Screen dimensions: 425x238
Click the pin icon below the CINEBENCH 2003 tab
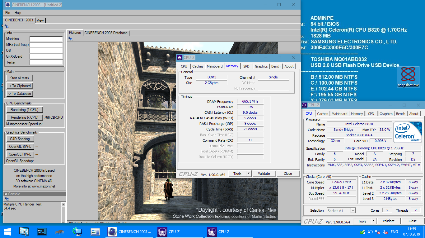pos(7,26)
